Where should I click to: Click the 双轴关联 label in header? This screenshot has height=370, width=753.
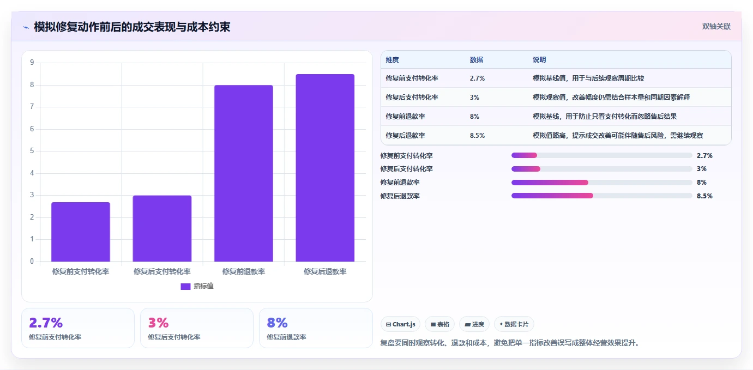716,26
